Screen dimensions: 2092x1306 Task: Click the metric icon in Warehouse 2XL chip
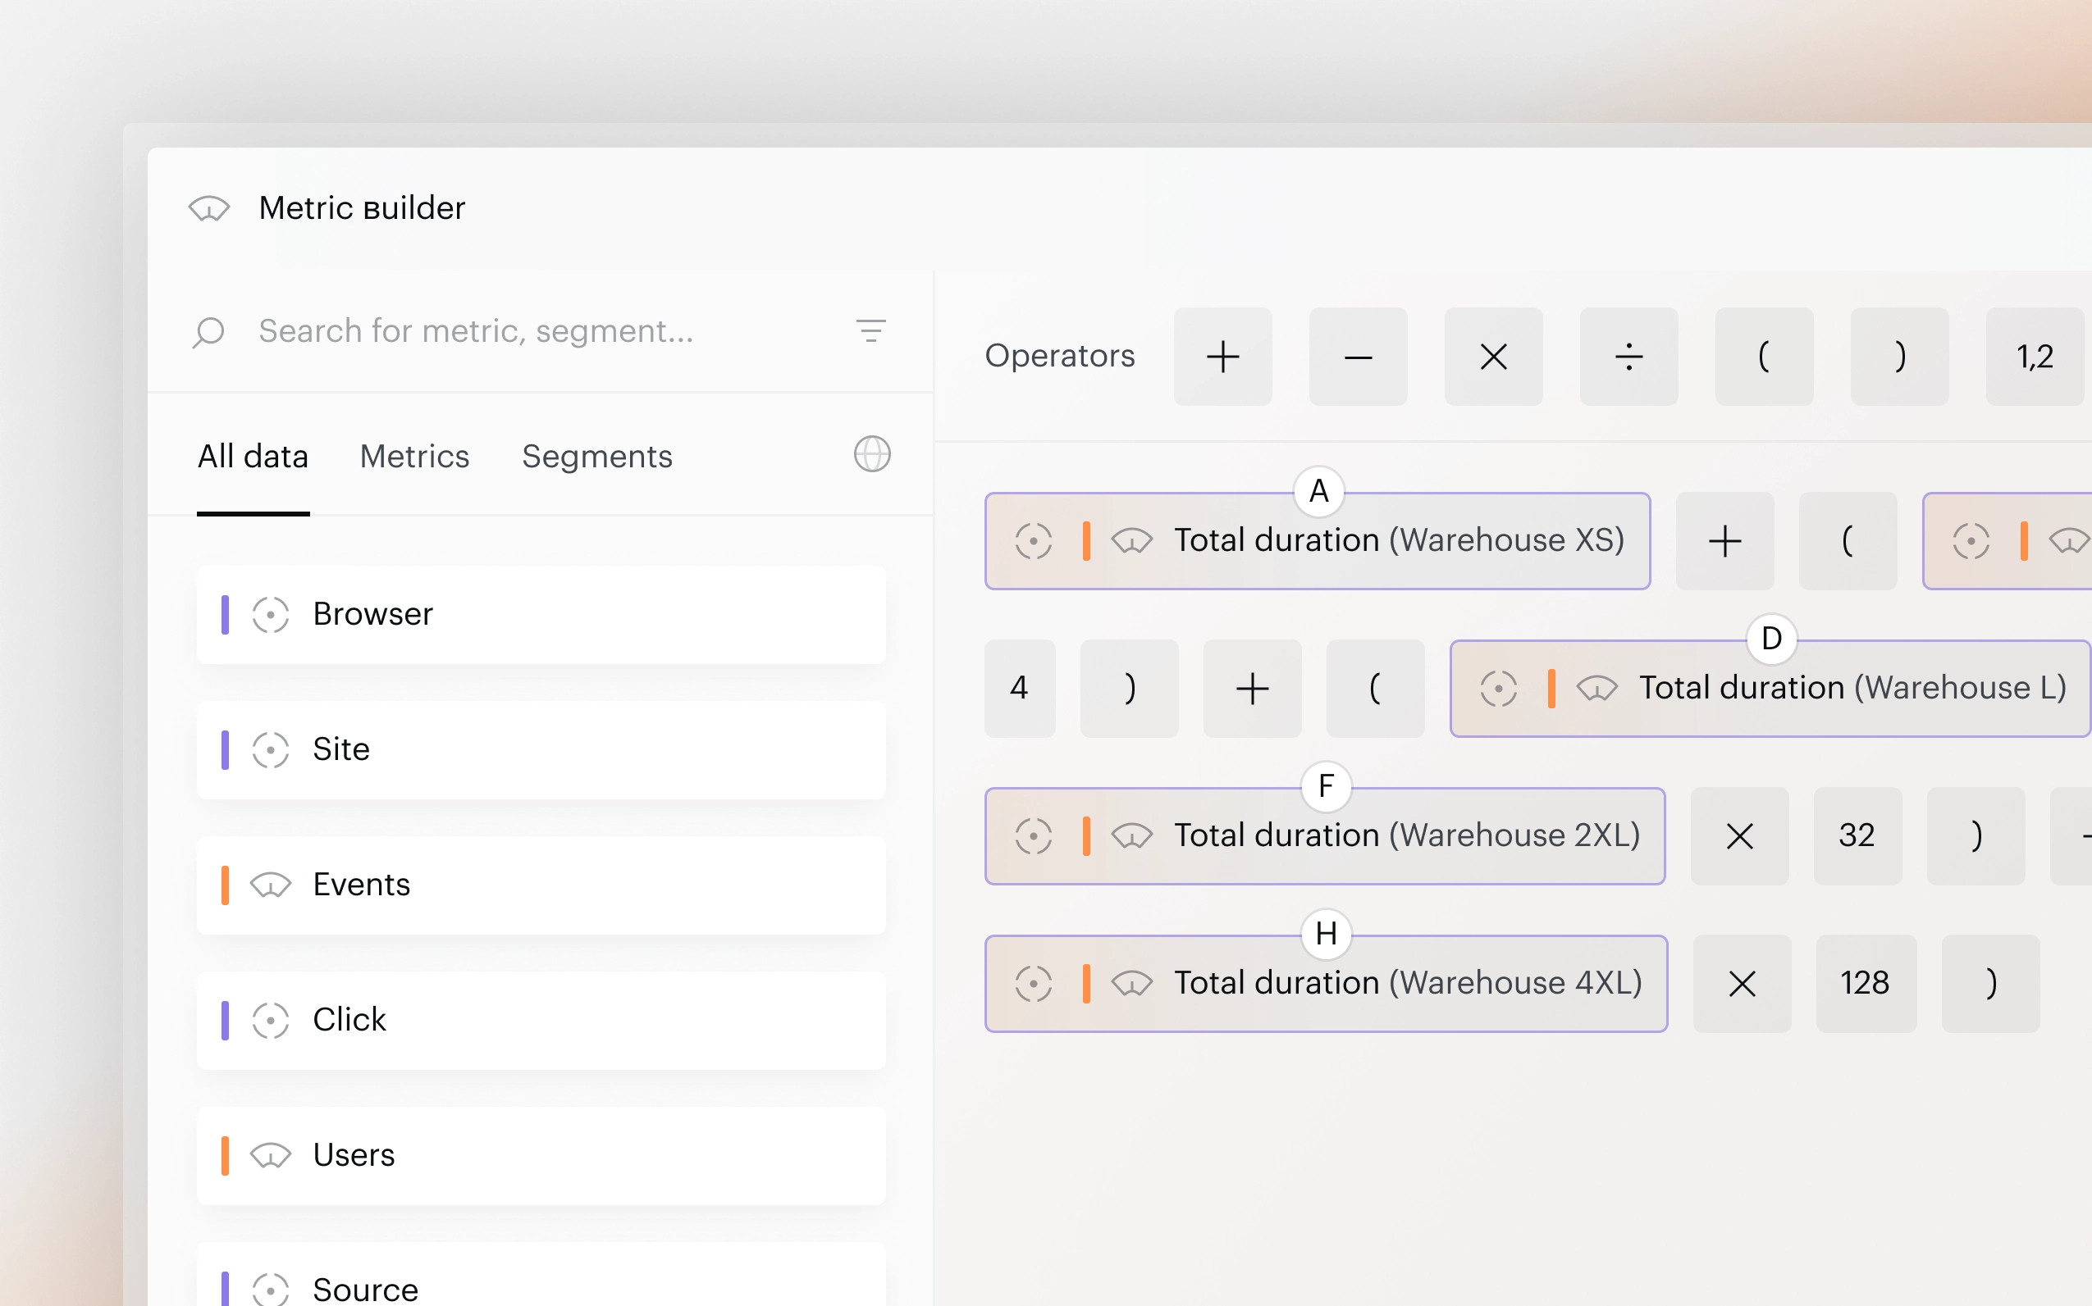pyautogui.click(x=1132, y=836)
